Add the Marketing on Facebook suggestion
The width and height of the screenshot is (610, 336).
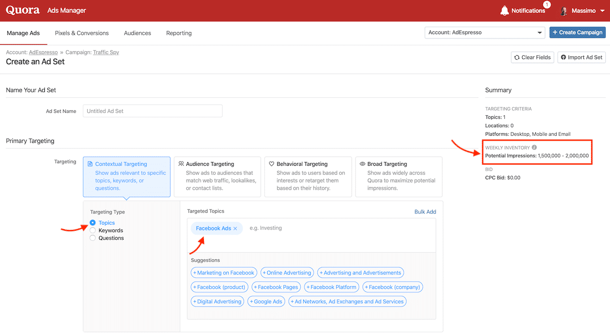click(224, 273)
